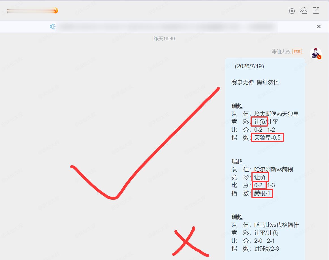Image resolution: width=329 pixels, height=260 pixels.
Task: Open chat in separate window icon
Action: pos(316,10)
